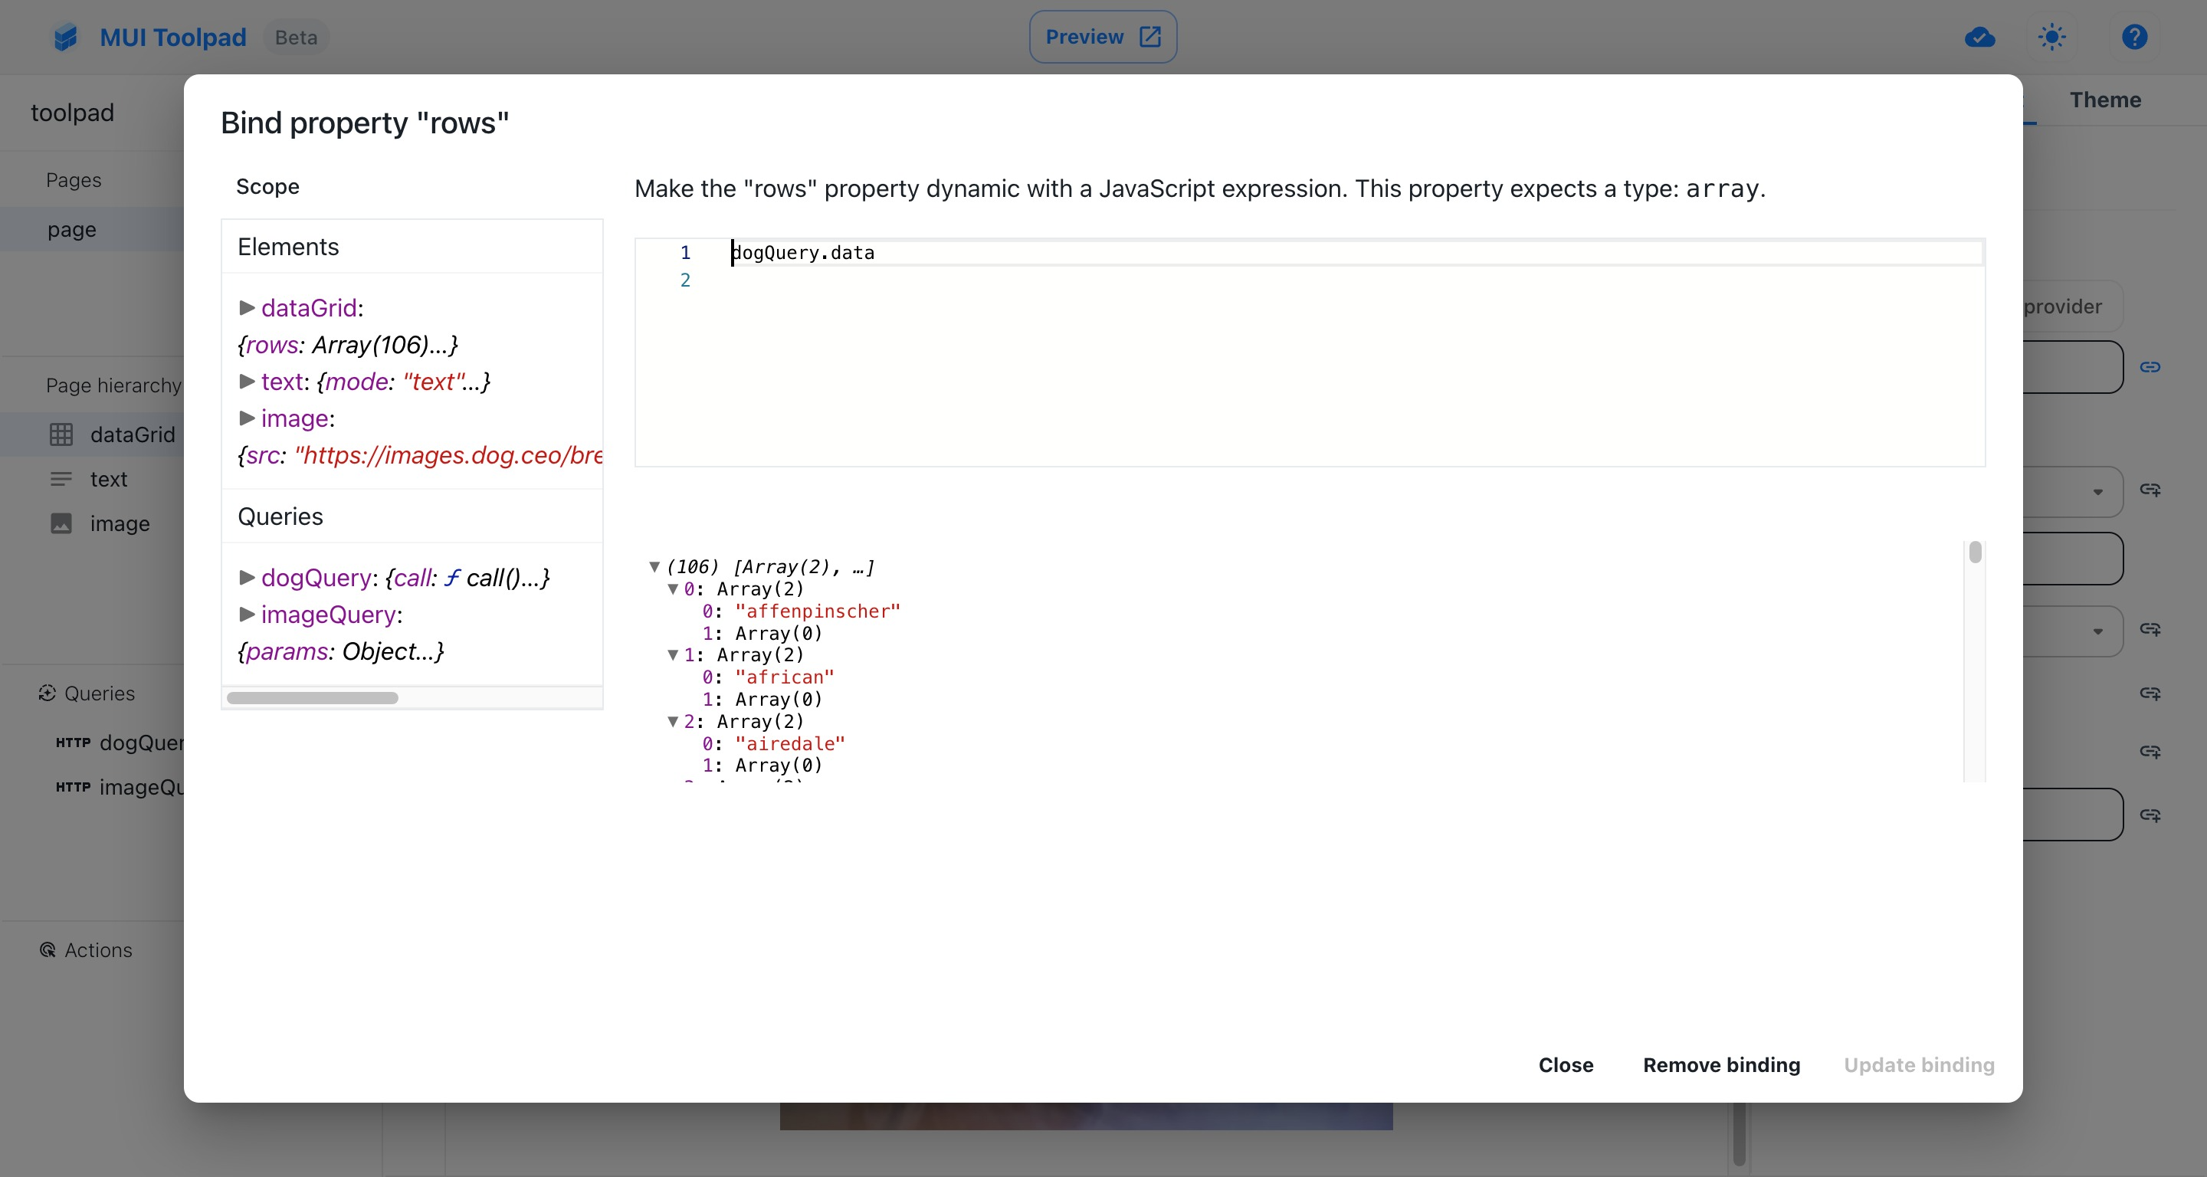Click the MUI Toolpad logo icon
The width and height of the screenshot is (2207, 1177).
pyautogui.click(x=64, y=37)
